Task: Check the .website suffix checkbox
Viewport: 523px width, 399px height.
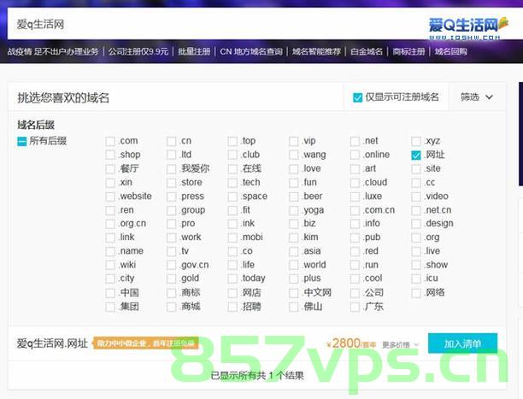Action: tap(110, 197)
